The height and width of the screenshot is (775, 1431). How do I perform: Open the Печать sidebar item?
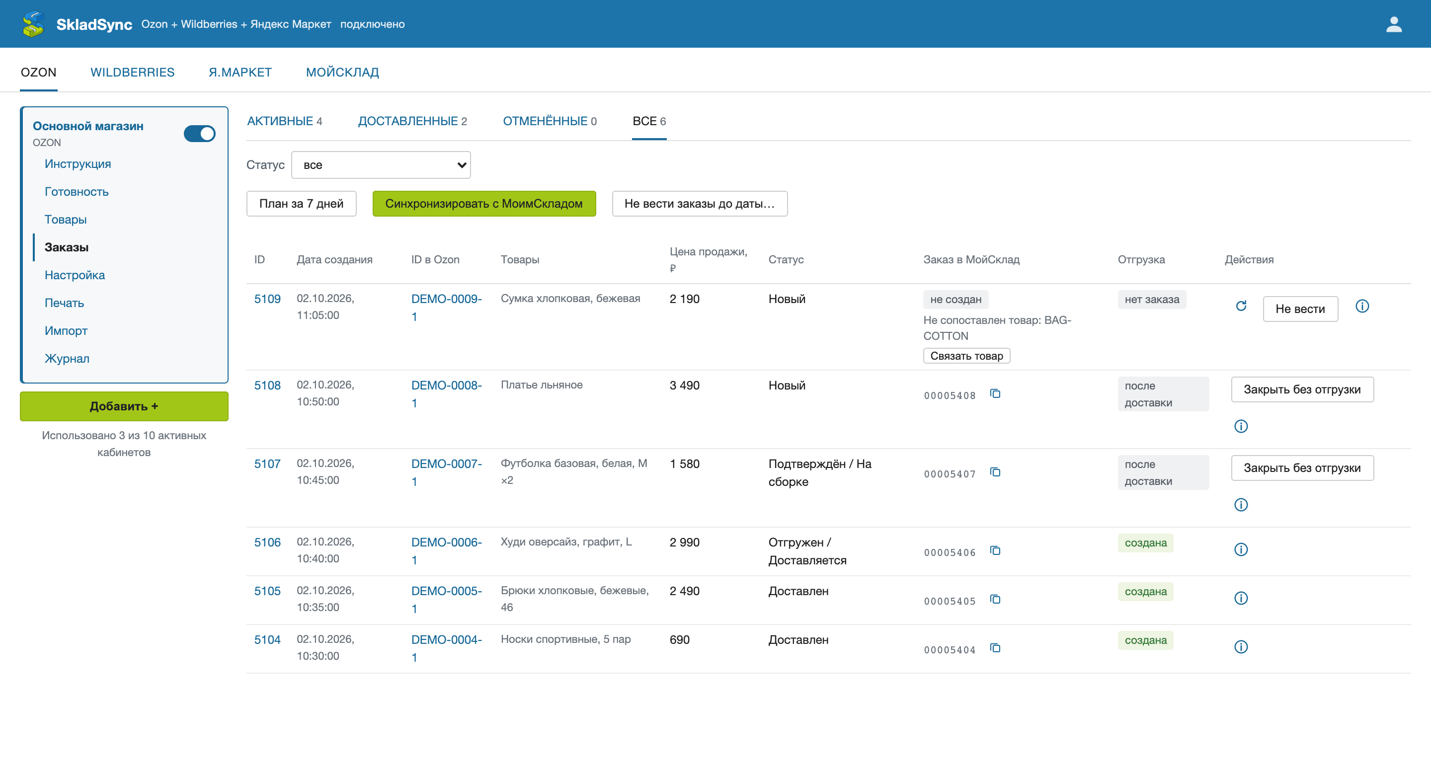[x=65, y=303]
